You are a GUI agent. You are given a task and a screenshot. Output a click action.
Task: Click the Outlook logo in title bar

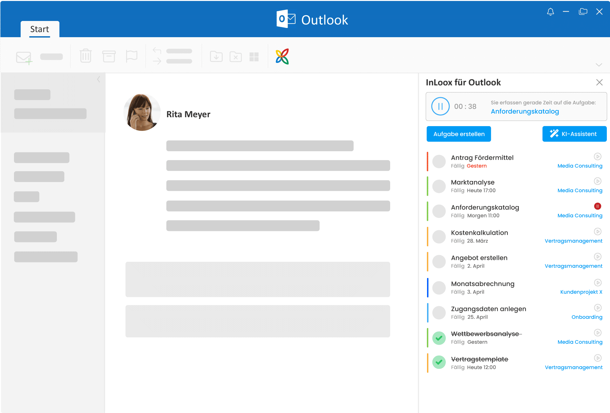click(x=286, y=19)
